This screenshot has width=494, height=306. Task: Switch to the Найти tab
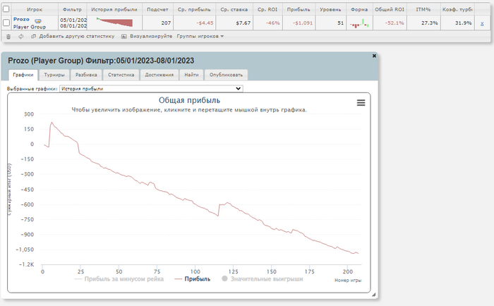pyautogui.click(x=191, y=75)
